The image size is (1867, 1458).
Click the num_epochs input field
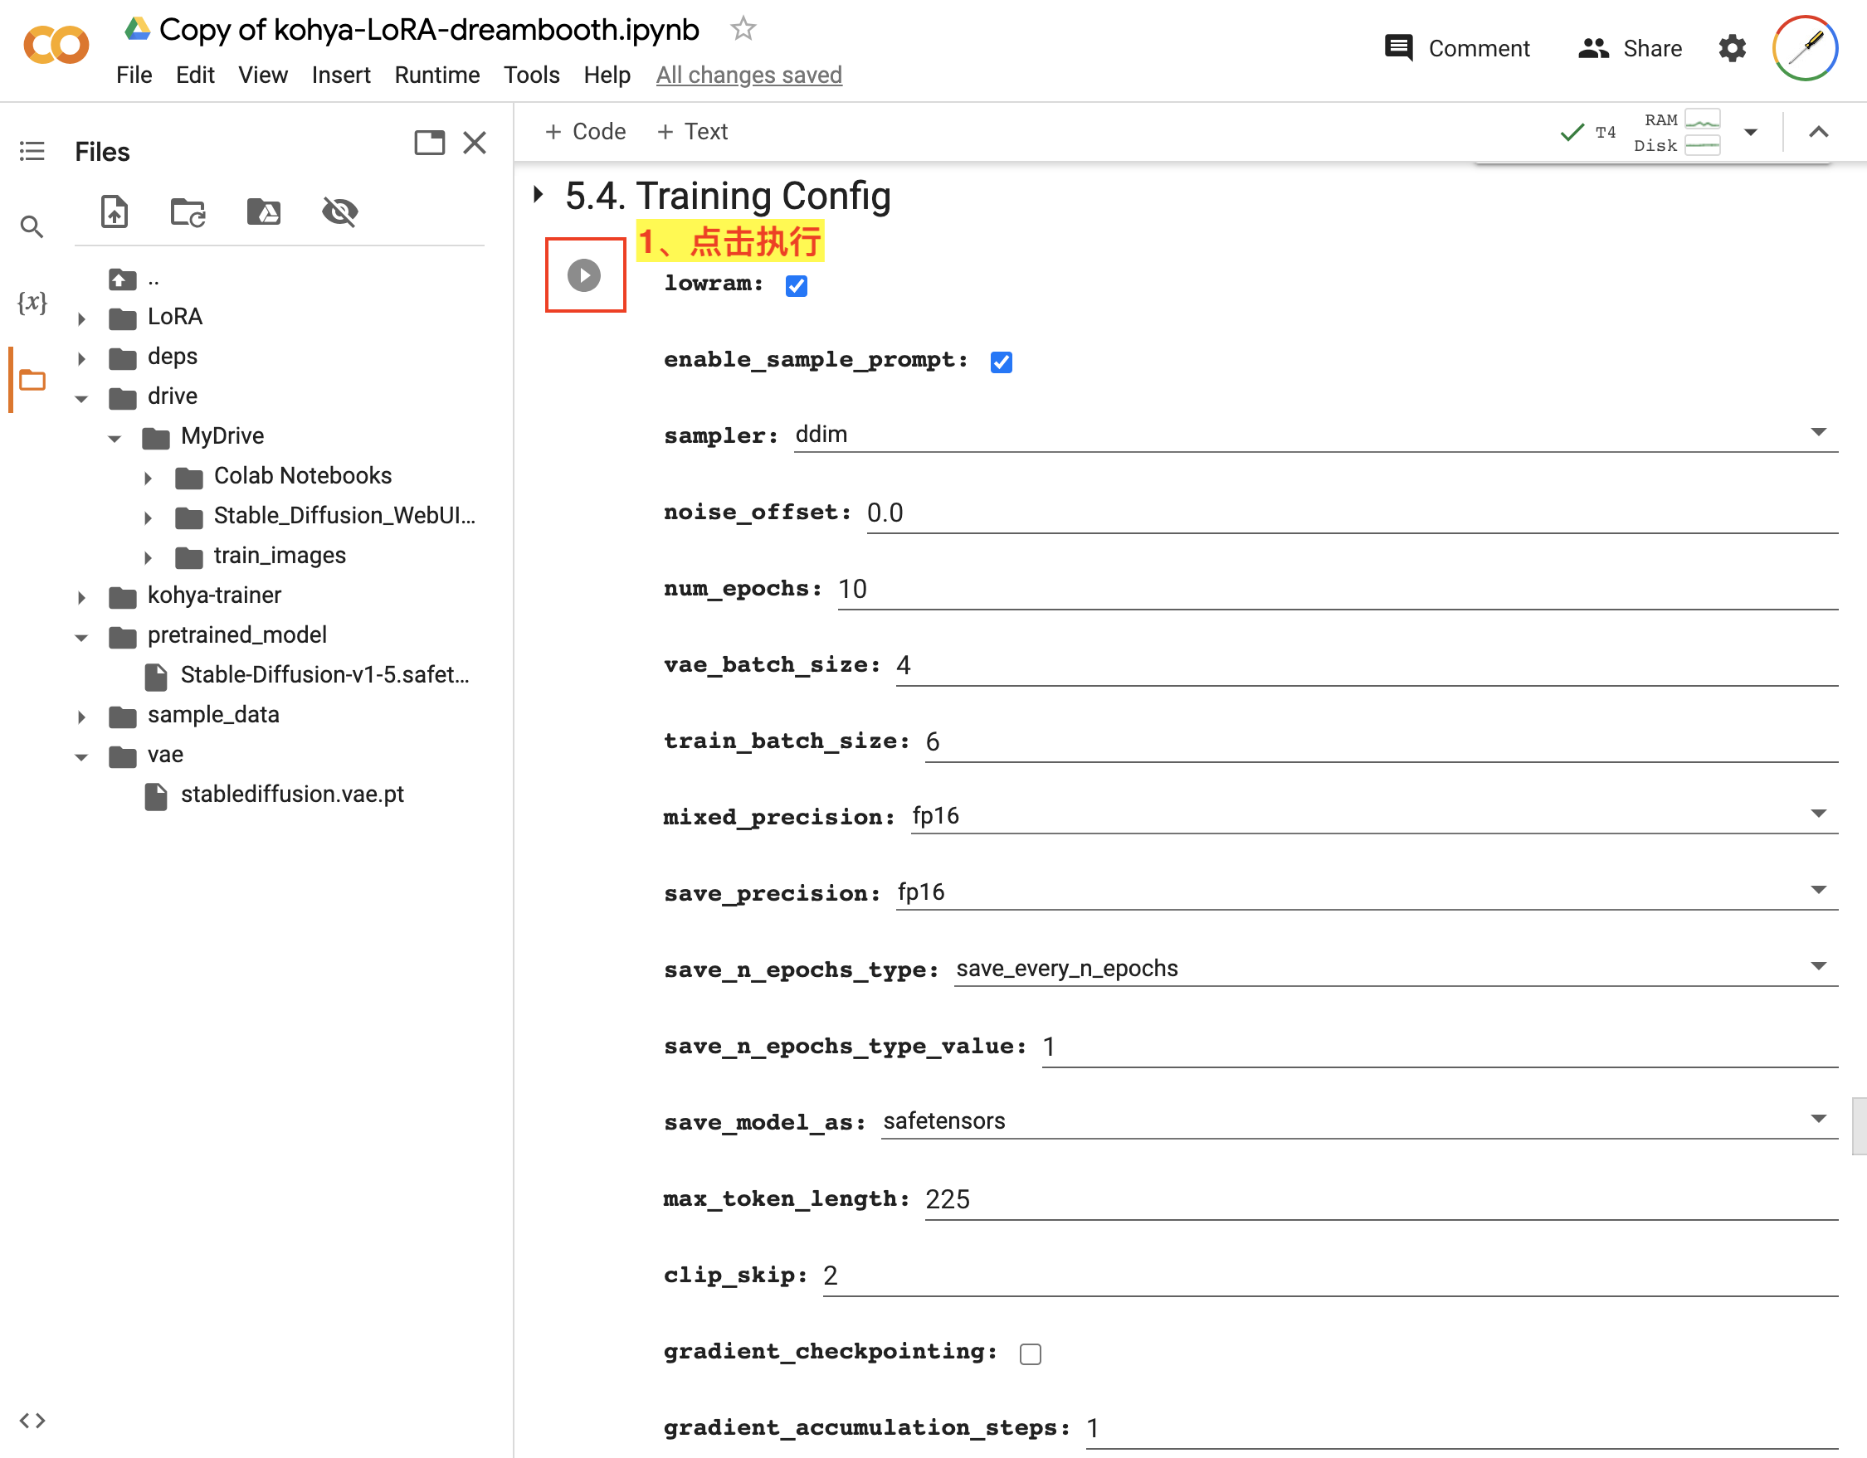(1336, 589)
